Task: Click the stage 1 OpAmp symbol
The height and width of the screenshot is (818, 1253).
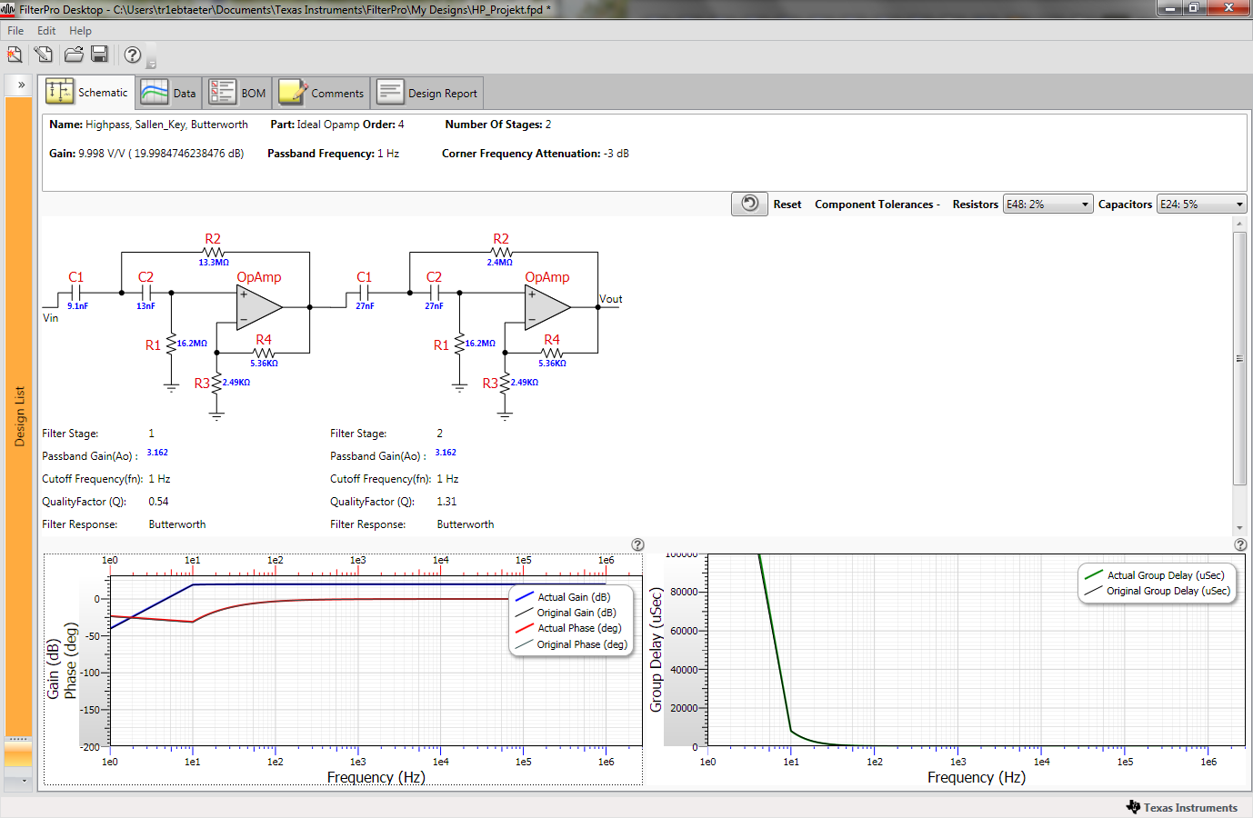Action: [259, 306]
